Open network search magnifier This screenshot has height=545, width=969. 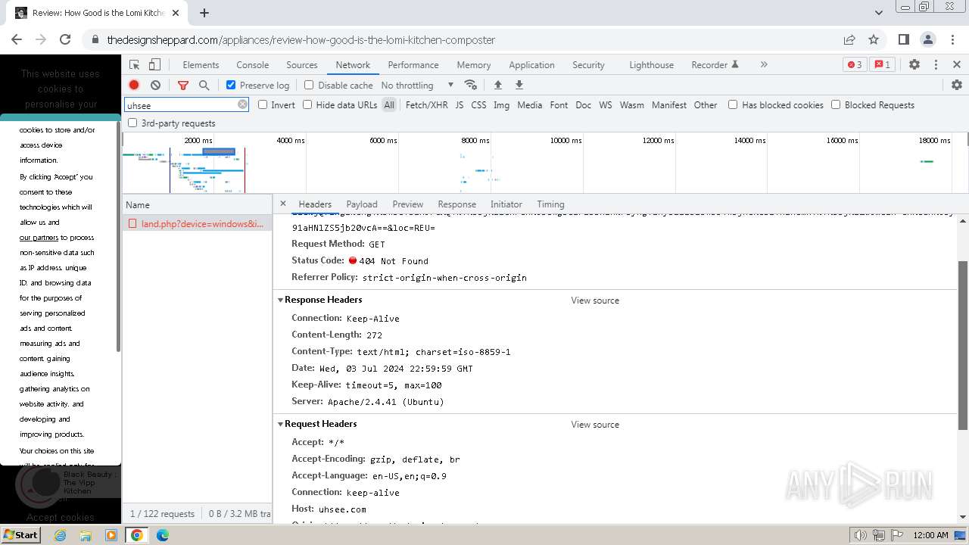coord(204,85)
